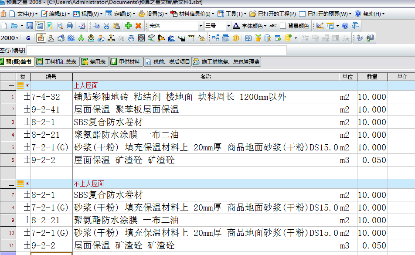
Task: Expand the arrow beside the yellow database icon
Action: (x=296, y=38)
